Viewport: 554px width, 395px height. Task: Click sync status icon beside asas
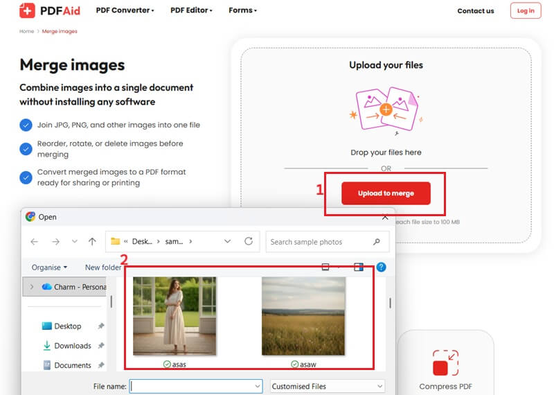[x=167, y=365]
